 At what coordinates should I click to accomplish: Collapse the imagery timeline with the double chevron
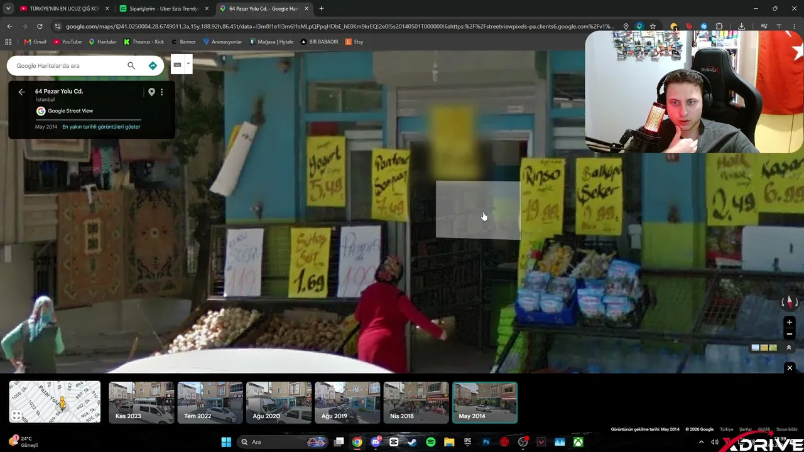[789, 348]
